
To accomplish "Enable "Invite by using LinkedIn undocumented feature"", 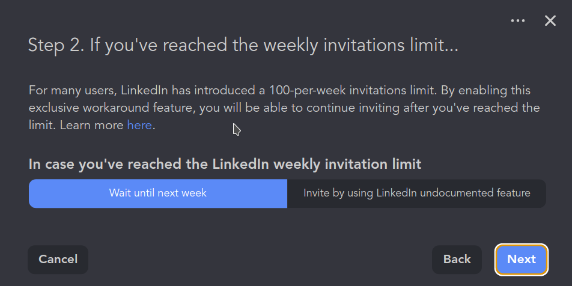I will coord(416,193).
